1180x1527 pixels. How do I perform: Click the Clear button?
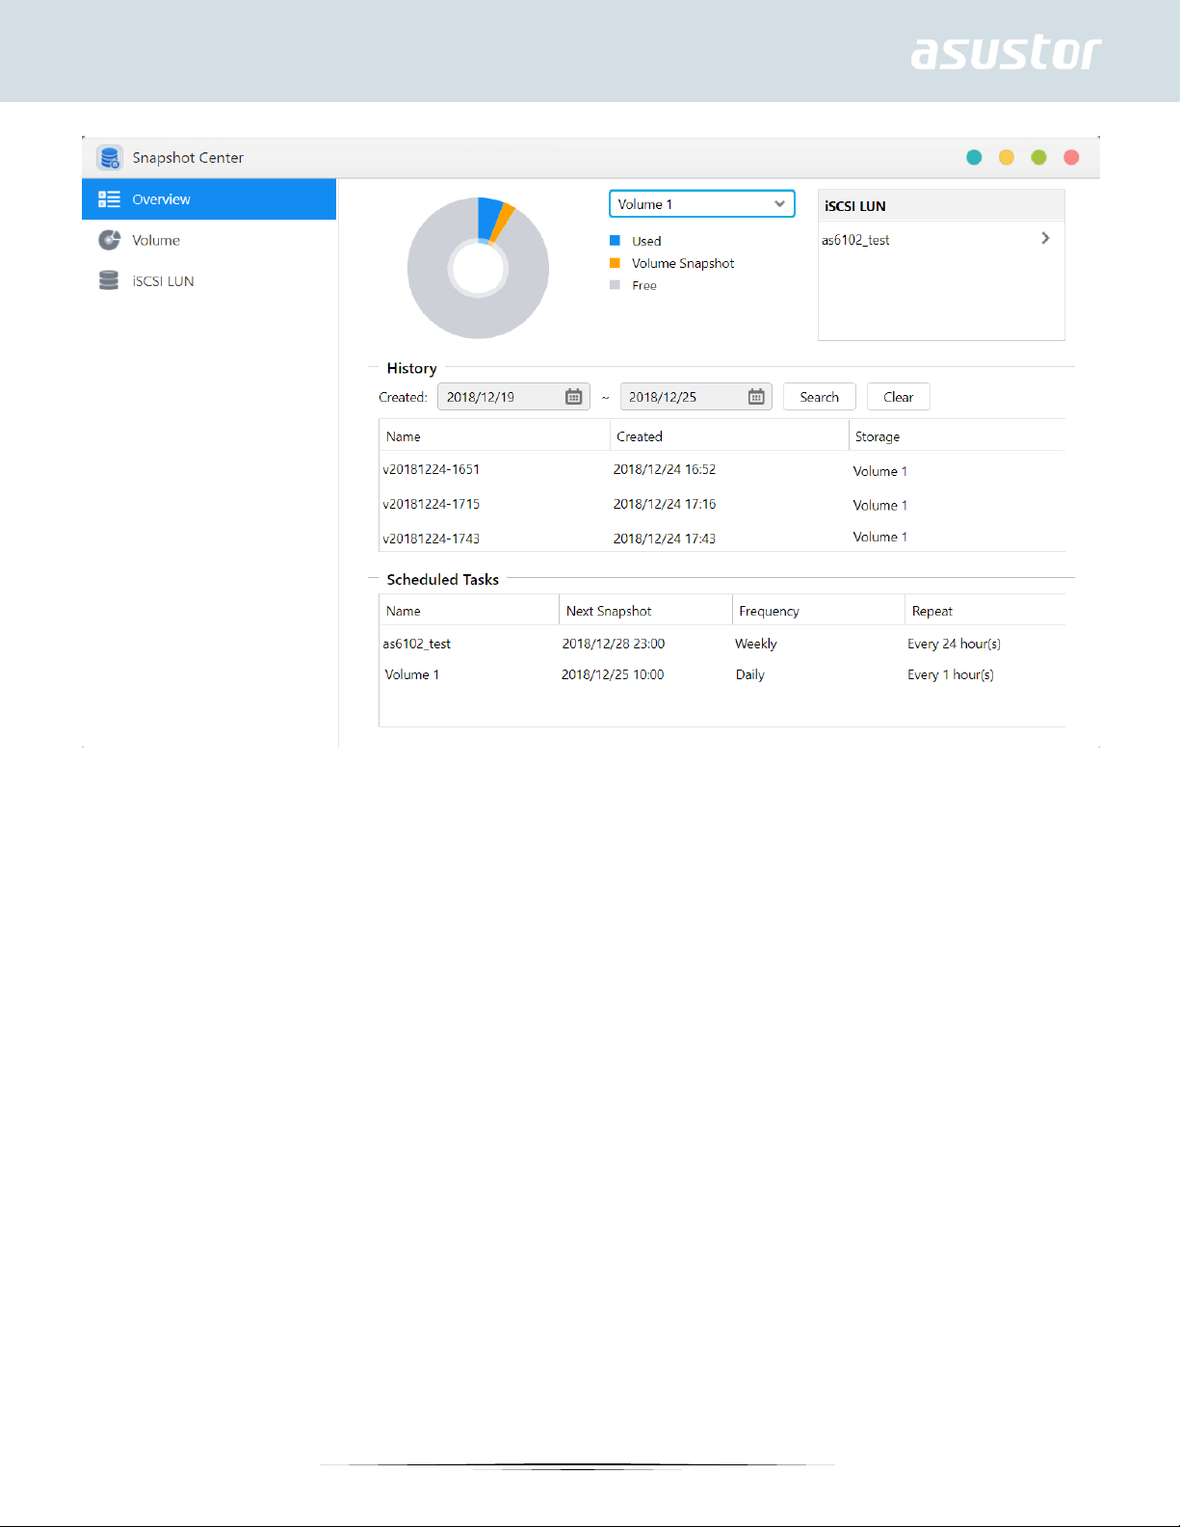pos(899,397)
